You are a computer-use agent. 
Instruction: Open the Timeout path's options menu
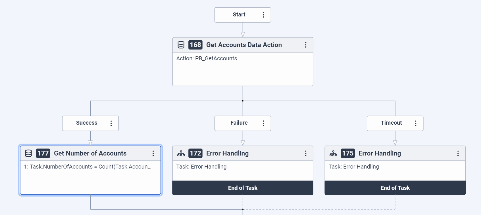coord(416,123)
